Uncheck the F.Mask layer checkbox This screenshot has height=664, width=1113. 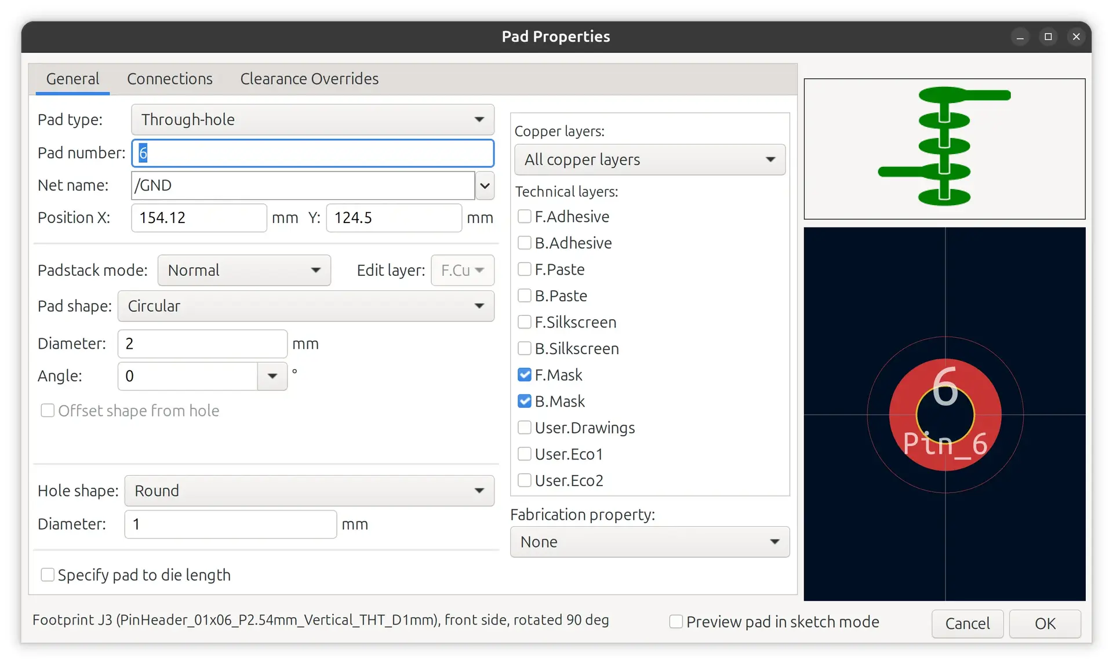(x=525, y=375)
